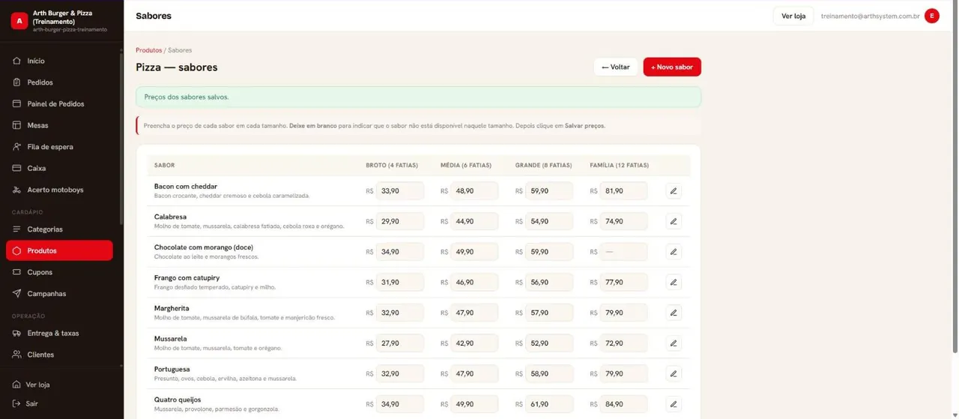
Task: Go to Pedidos menu item
Action: coord(59,82)
